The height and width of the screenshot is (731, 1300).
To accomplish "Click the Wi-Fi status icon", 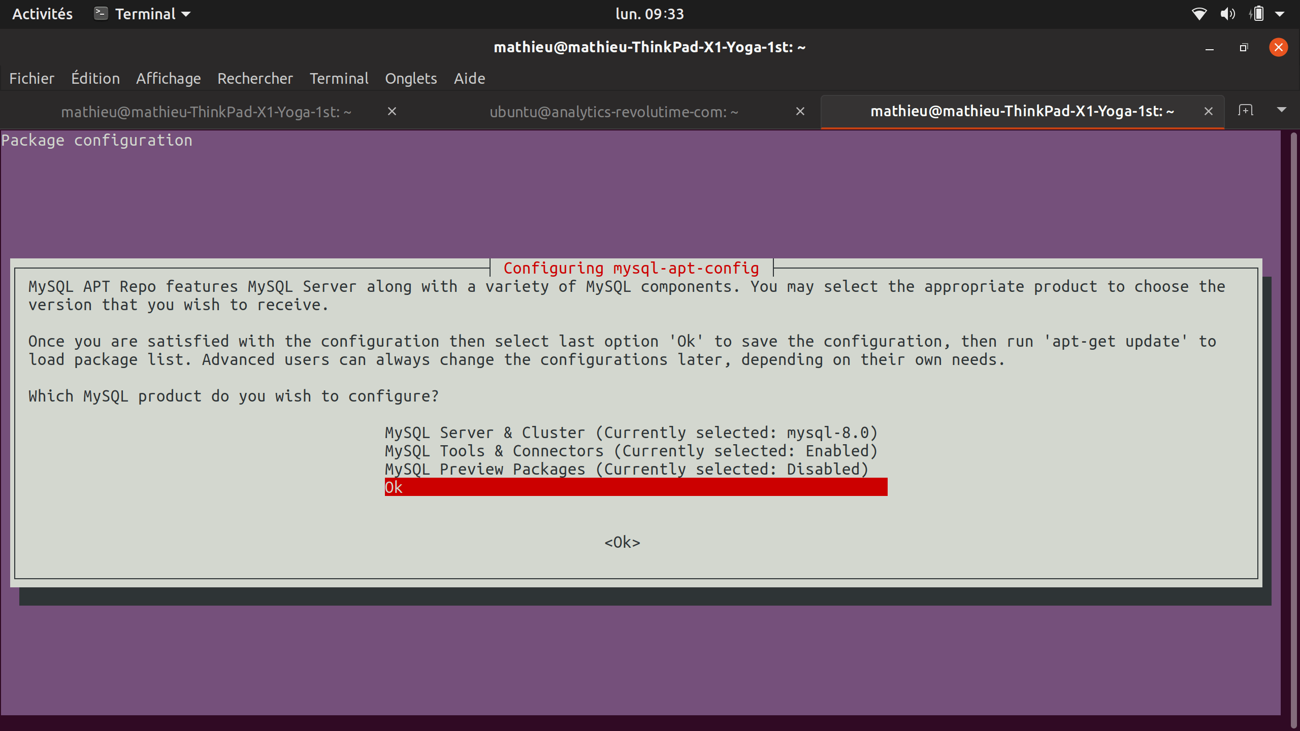I will coord(1199,14).
